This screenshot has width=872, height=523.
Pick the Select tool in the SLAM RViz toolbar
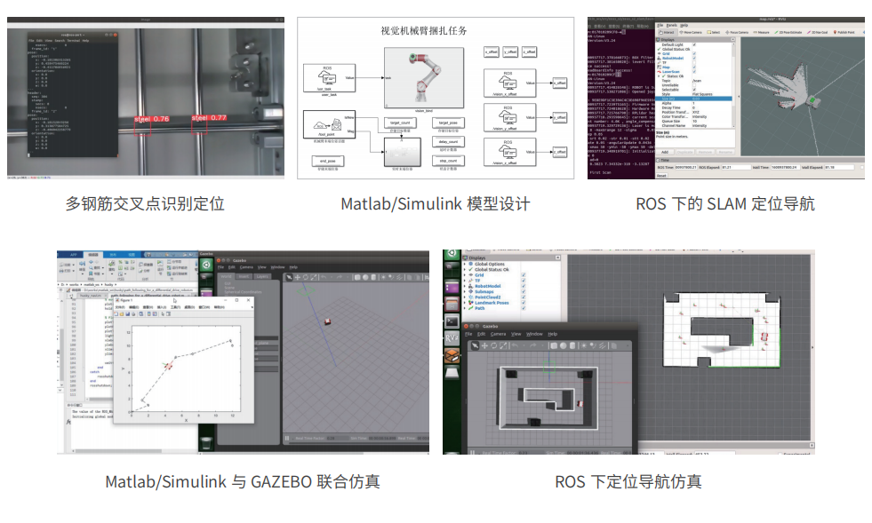point(713,32)
